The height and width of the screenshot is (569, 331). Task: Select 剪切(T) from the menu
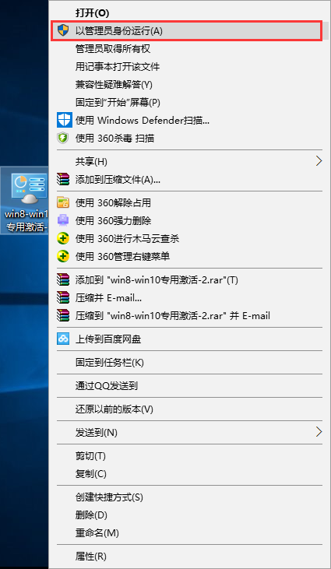coord(90,456)
